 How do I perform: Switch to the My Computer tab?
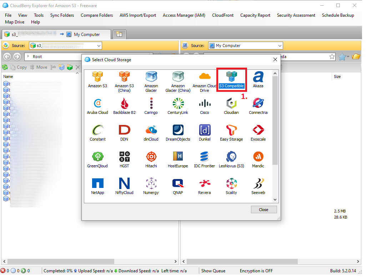pos(87,35)
